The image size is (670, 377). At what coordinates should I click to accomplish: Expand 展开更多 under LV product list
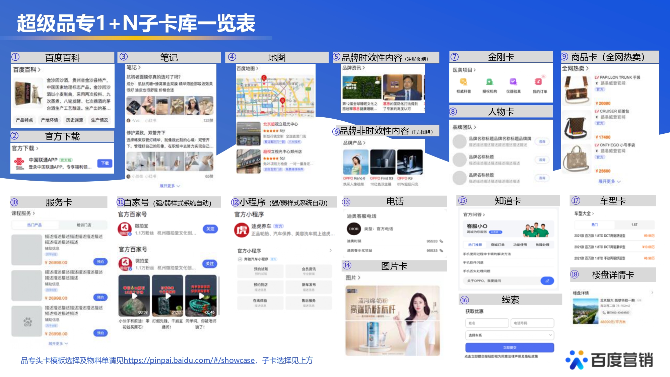pyautogui.click(x=609, y=181)
